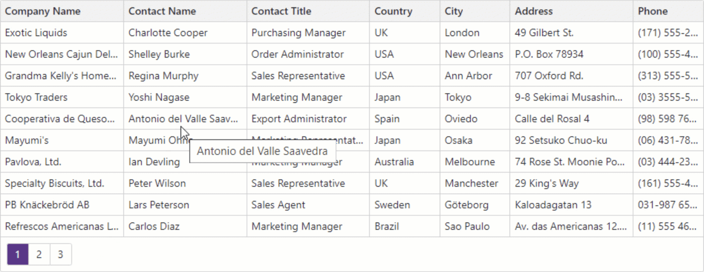
Task: Select the Refrescos Americanas company cell
Action: click(62, 226)
